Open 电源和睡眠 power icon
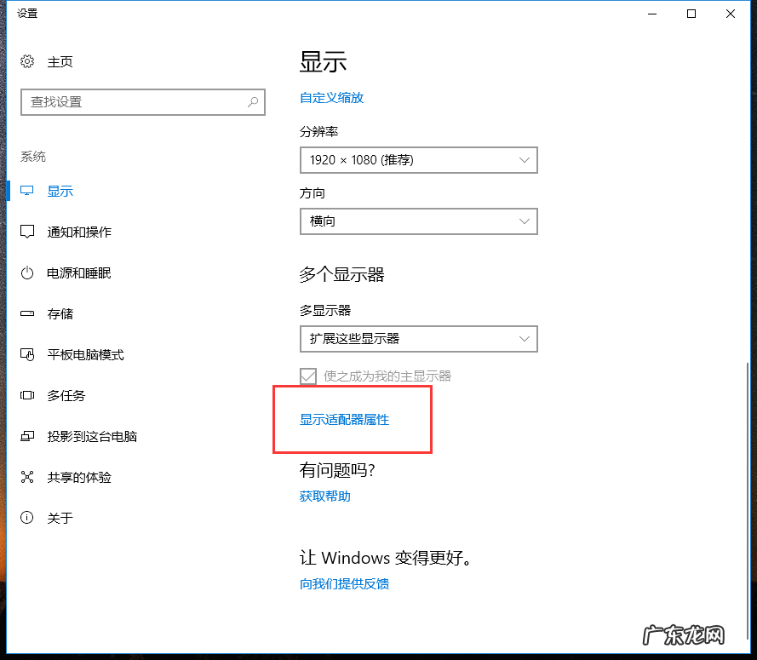This screenshot has width=757, height=660. click(x=26, y=273)
